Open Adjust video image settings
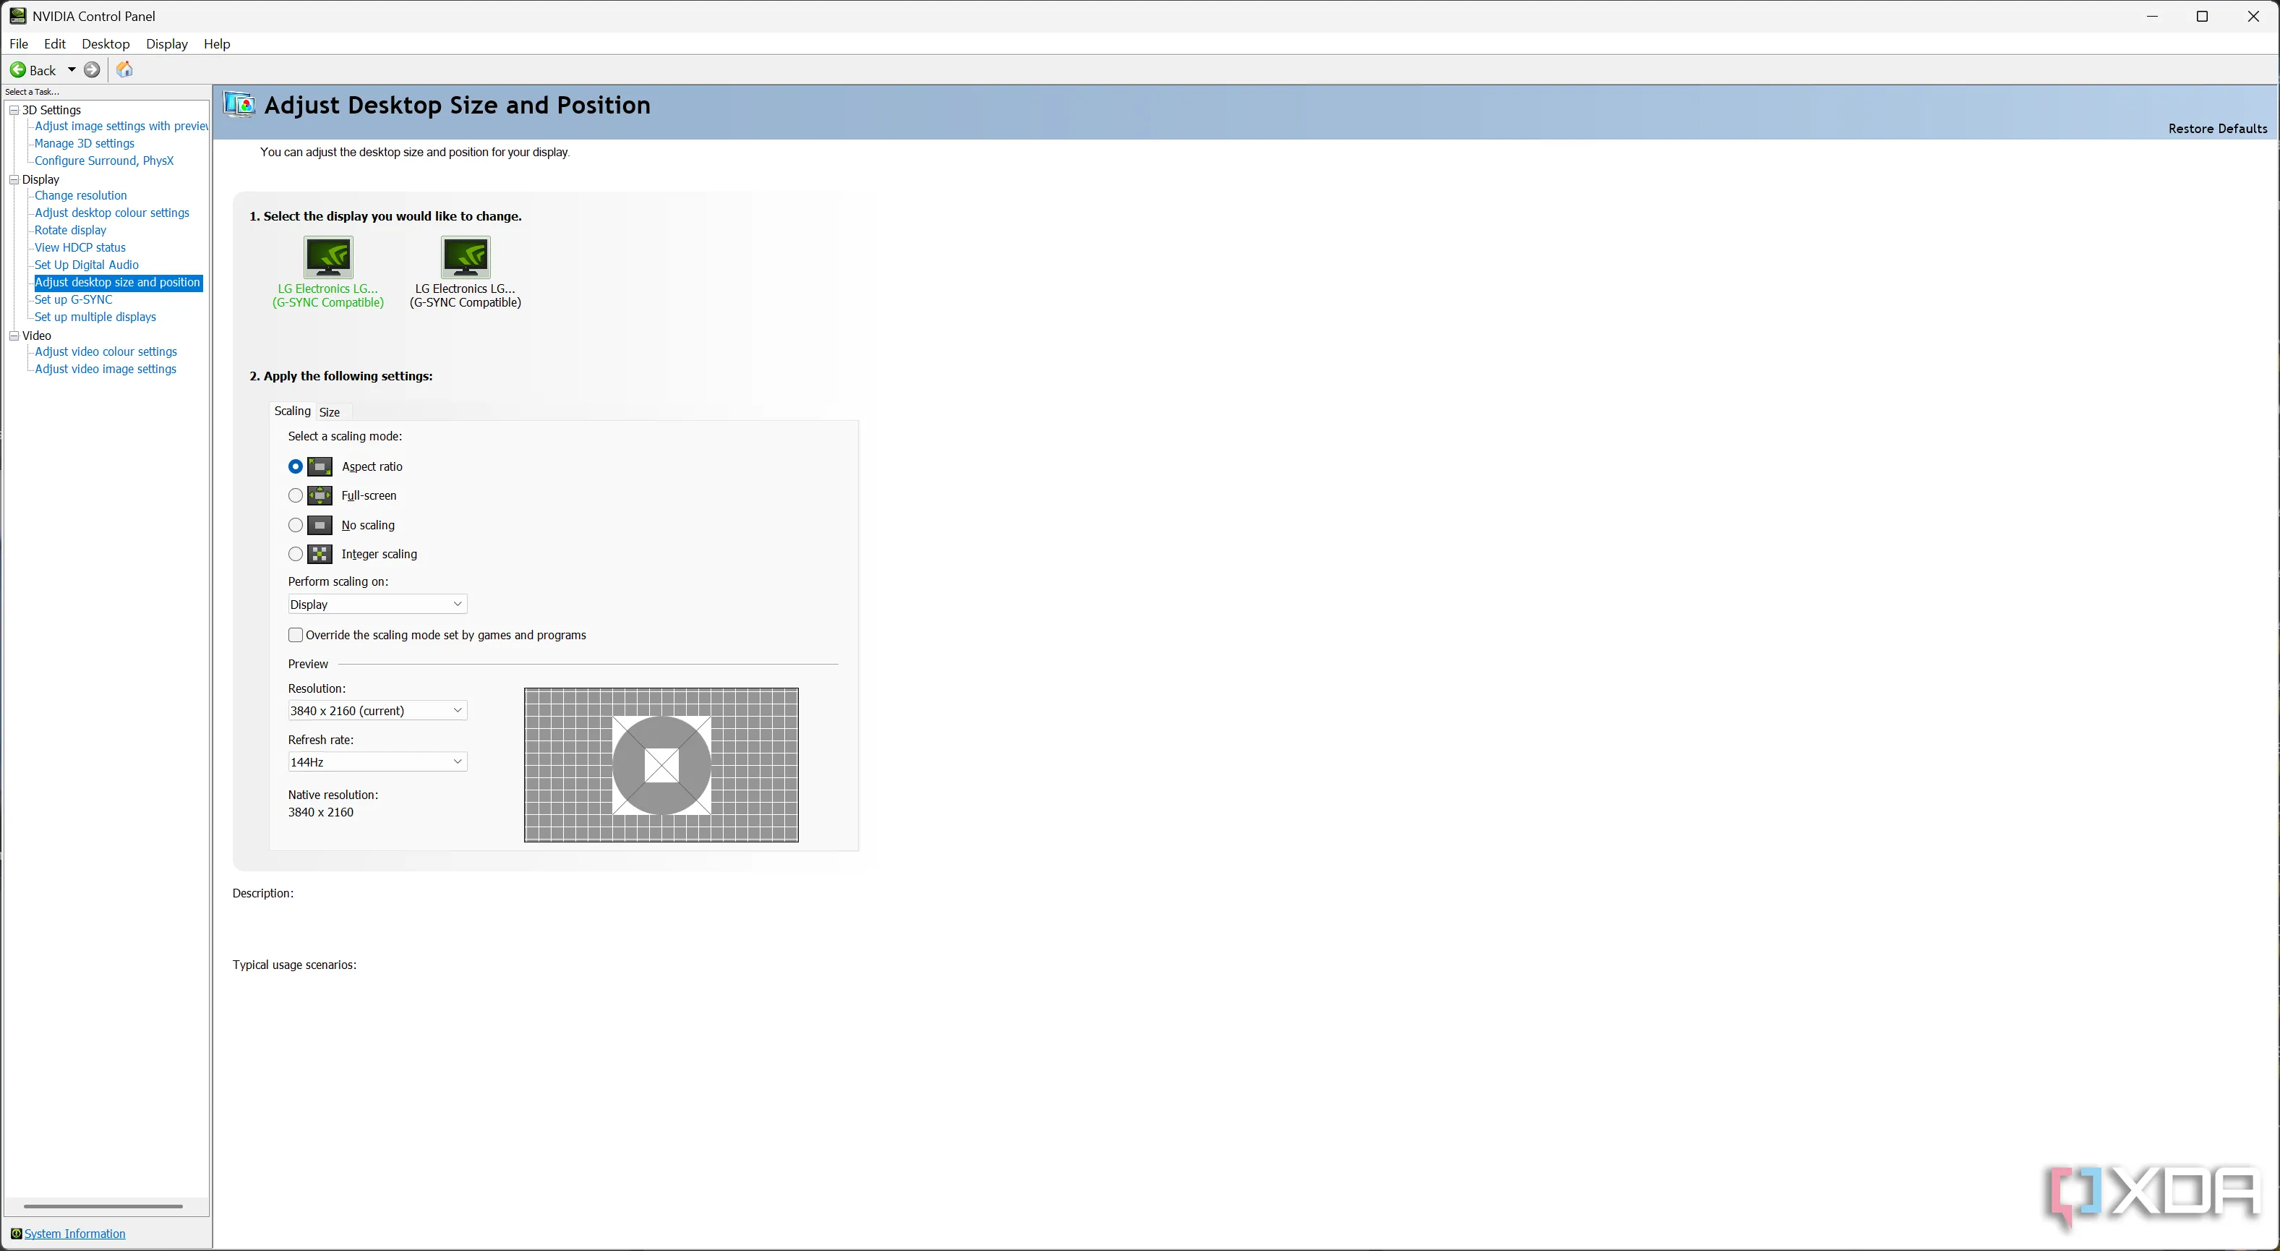 click(x=106, y=370)
